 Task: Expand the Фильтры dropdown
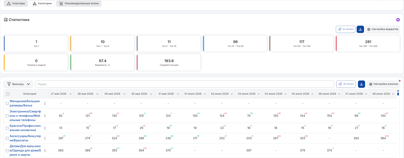pos(18,84)
